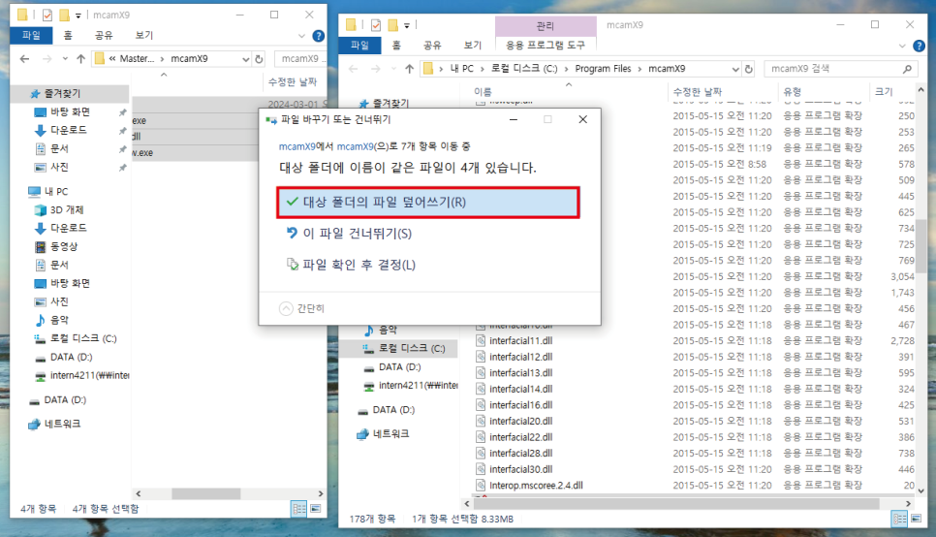Switch to details view in left window

299,509
